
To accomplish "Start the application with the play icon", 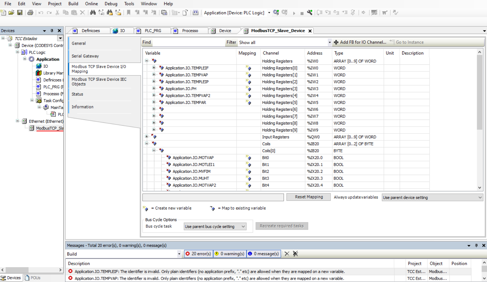I will [294, 13].
